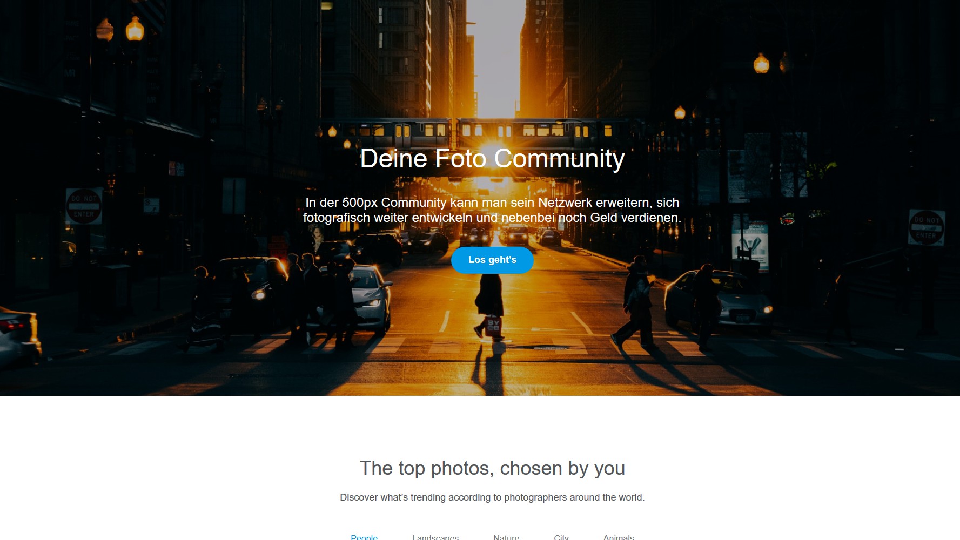Switch to the Landscapes tab
The image size is (960, 540).
point(435,537)
